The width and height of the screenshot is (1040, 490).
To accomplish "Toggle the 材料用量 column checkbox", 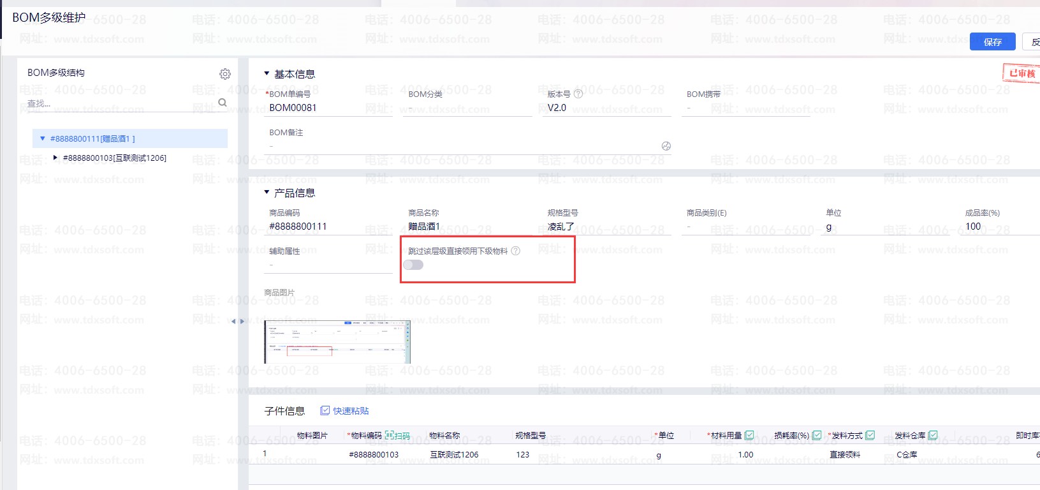I will click(750, 435).
